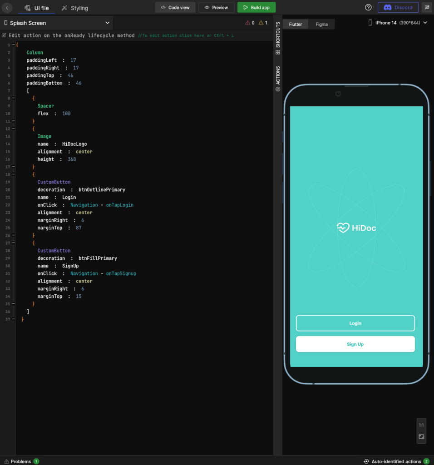434x465 pixels.
Task: Collapse the Image block fold at line 12
Action: (13, 129)
